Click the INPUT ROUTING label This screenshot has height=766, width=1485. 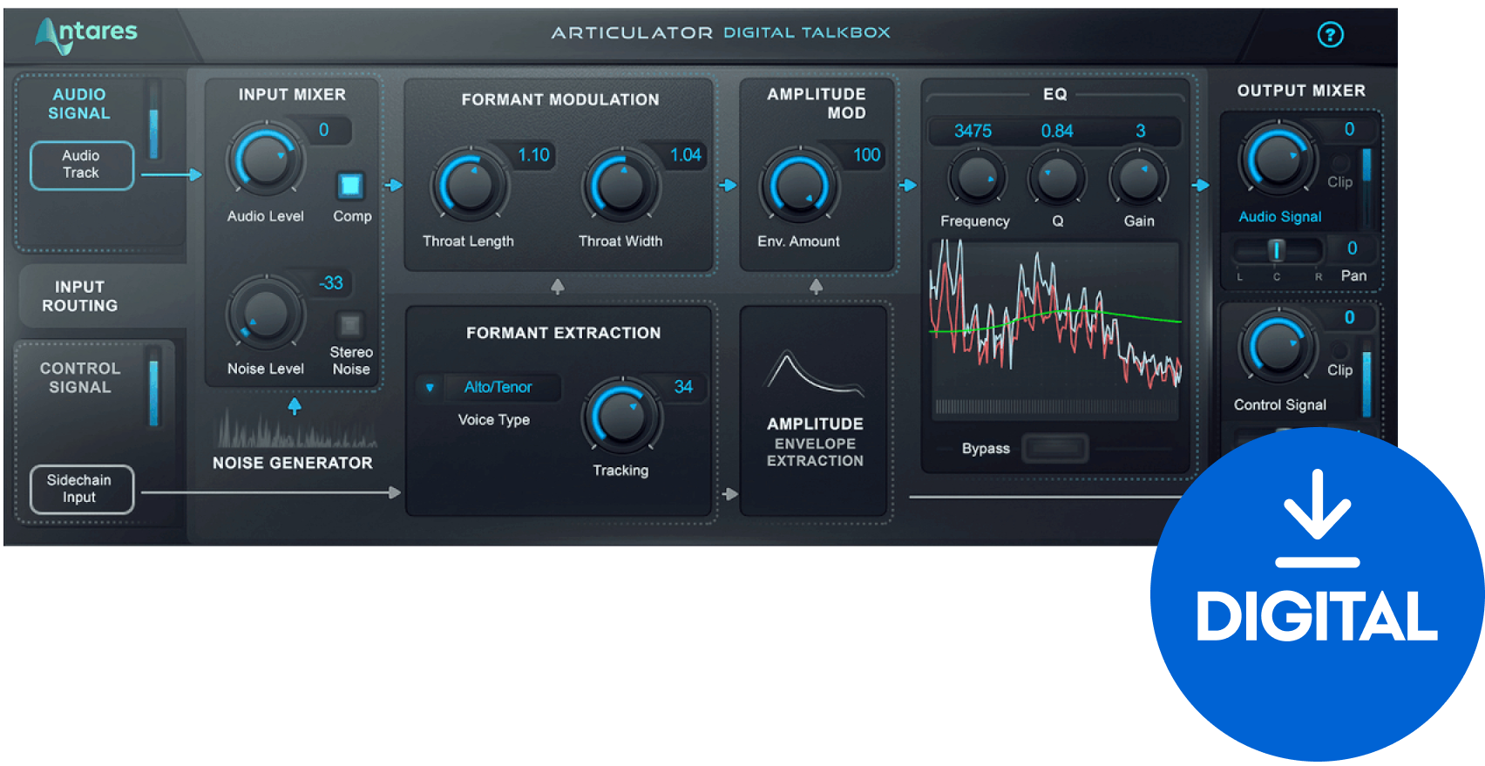[x=80, y=296]
